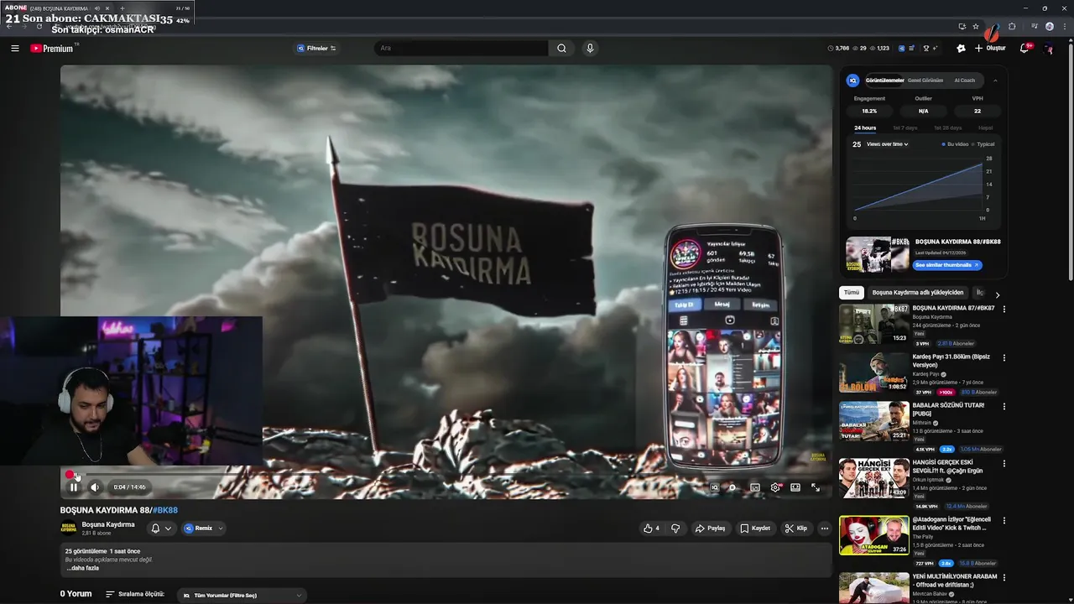Open the account avatar menu
This screenshot has width=1074, height=604.
coord(1049,49)
